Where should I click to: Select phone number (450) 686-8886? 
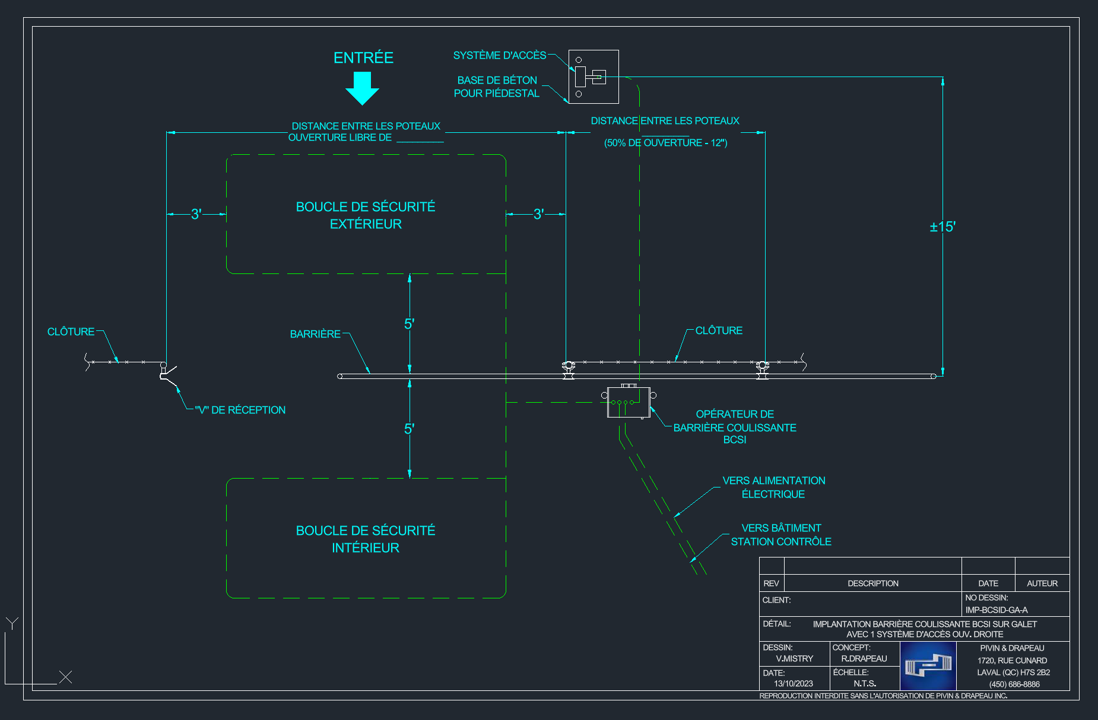(1014, 684)
